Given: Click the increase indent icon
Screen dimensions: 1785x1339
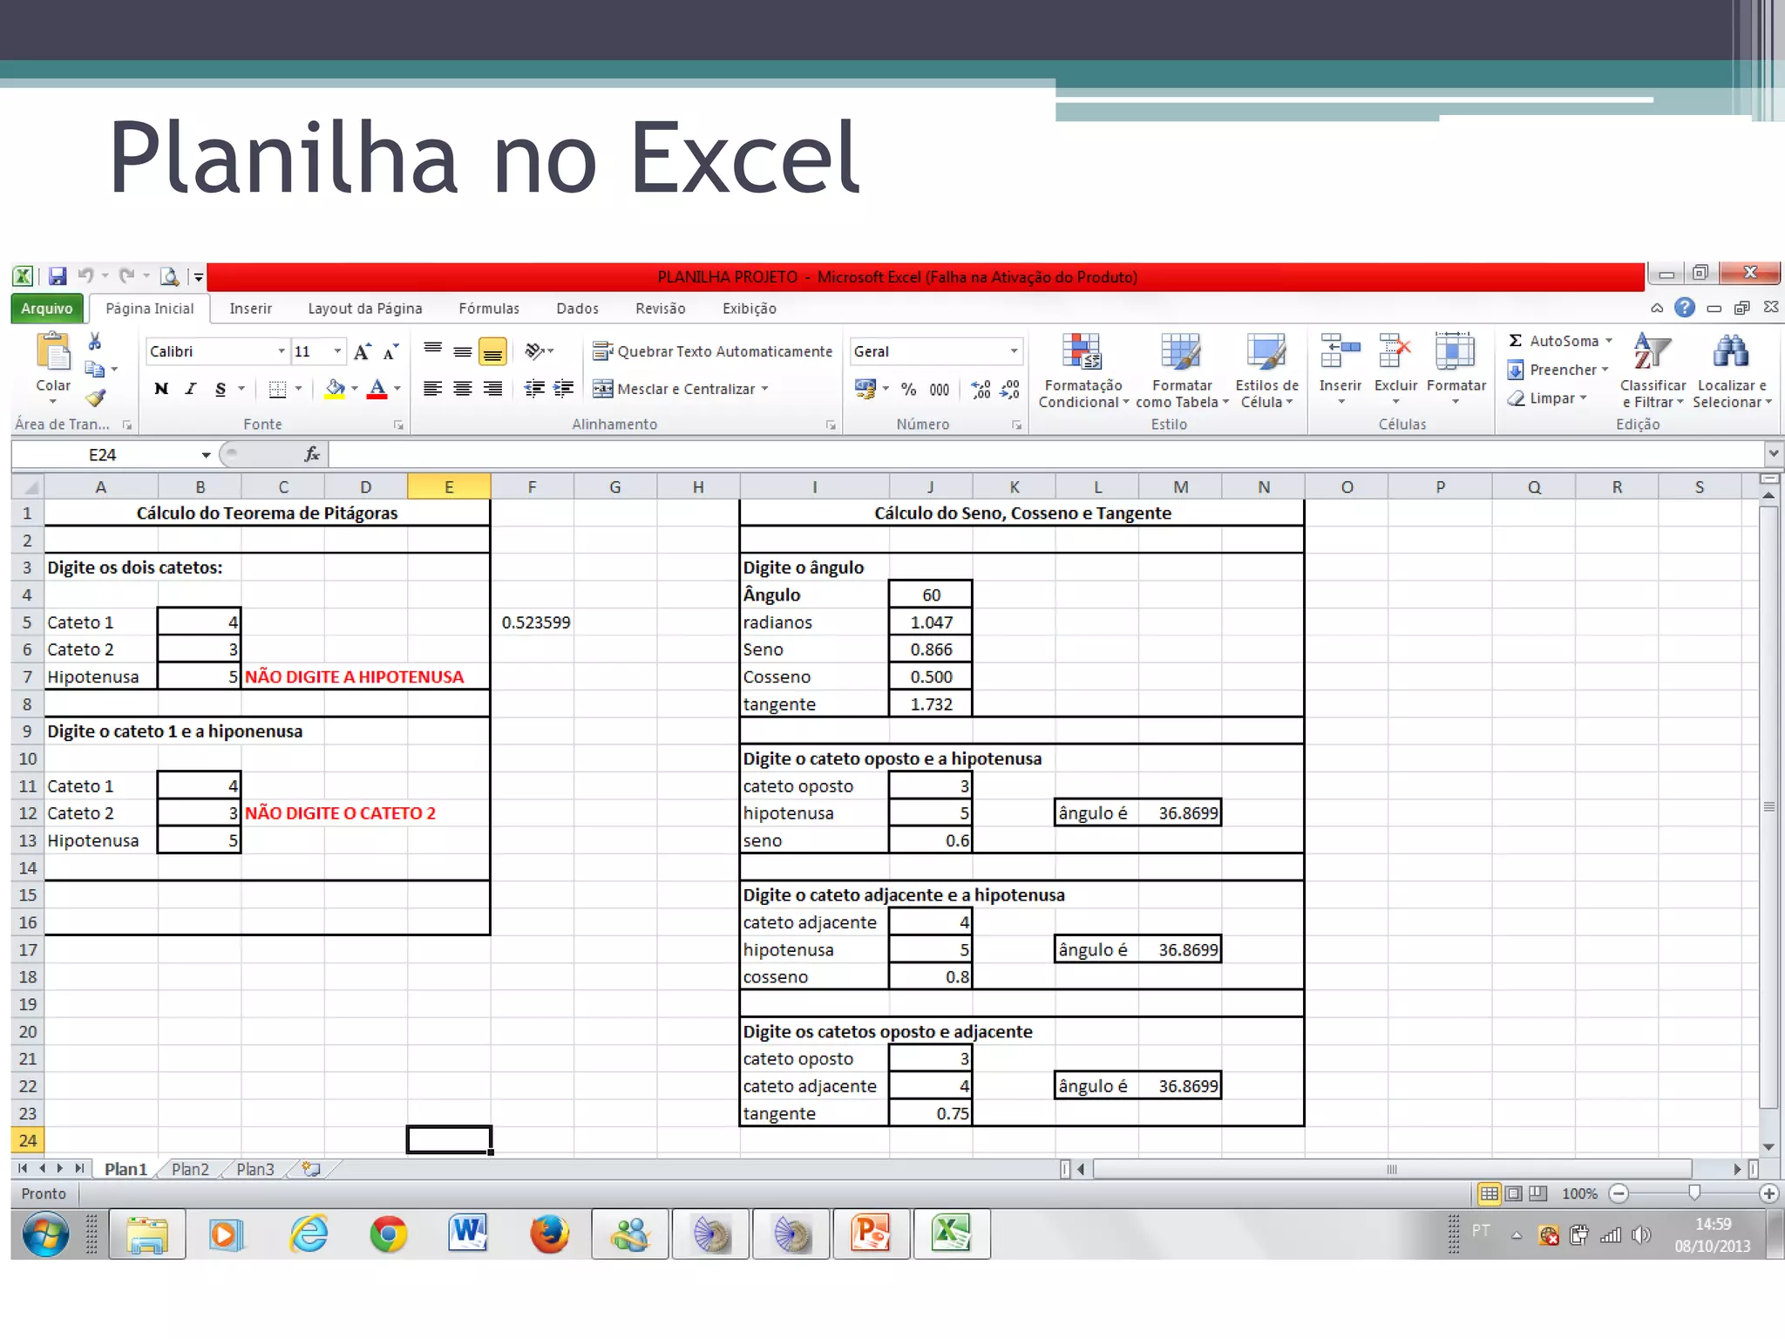Looking at the screenshot, I should [564, 389].
